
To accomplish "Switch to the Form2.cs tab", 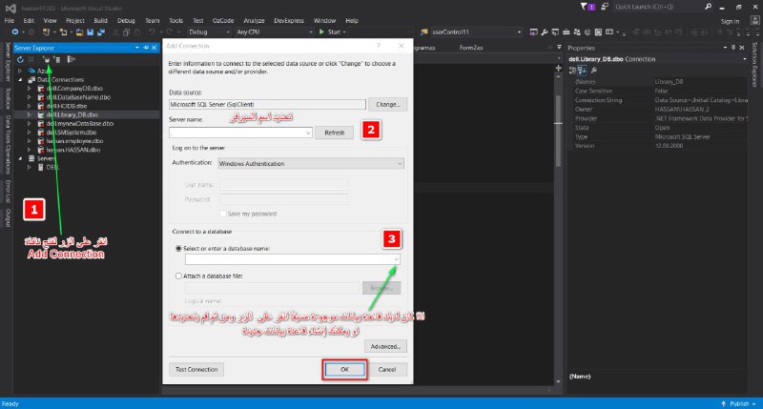I will (470, 48).
